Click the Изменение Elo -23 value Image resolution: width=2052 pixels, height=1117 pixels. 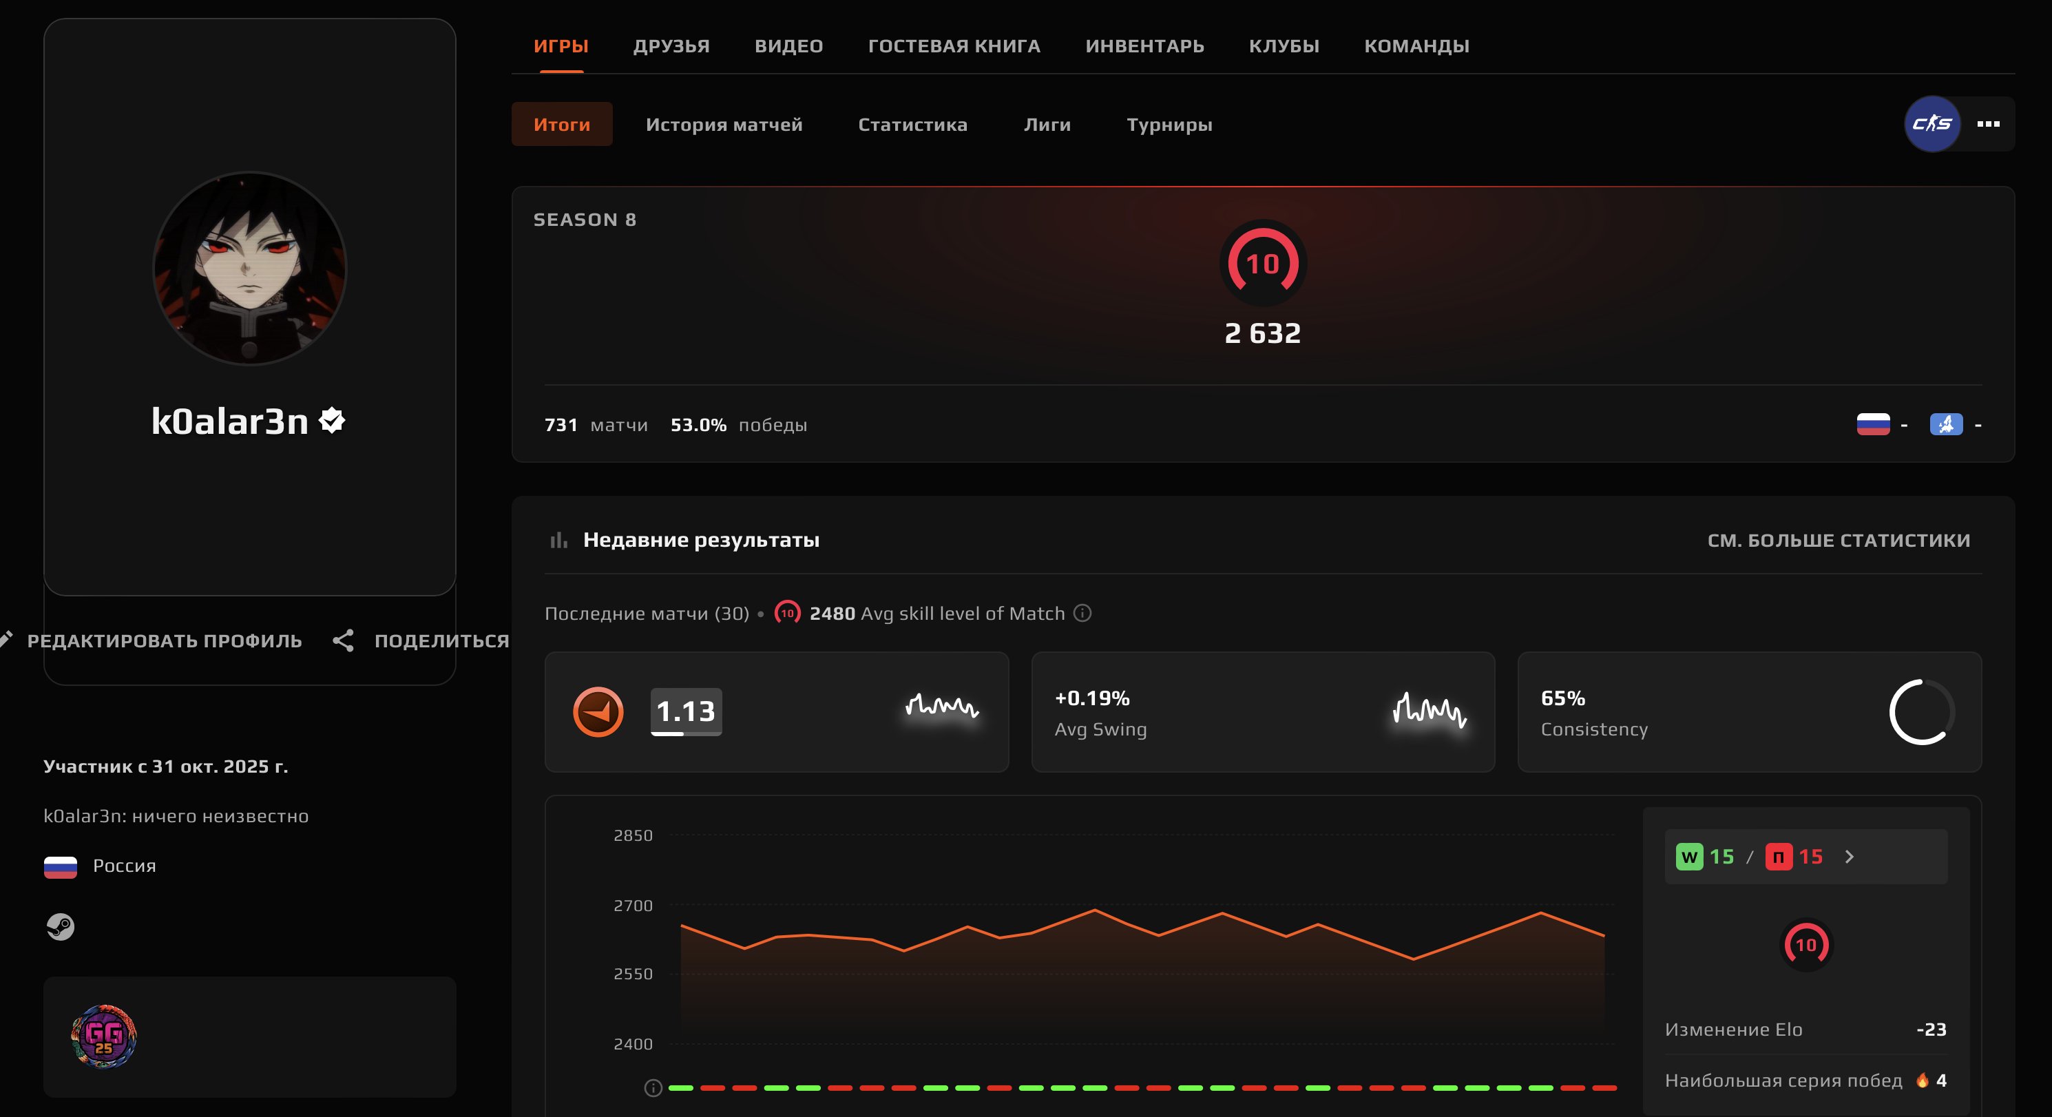1931,1029
